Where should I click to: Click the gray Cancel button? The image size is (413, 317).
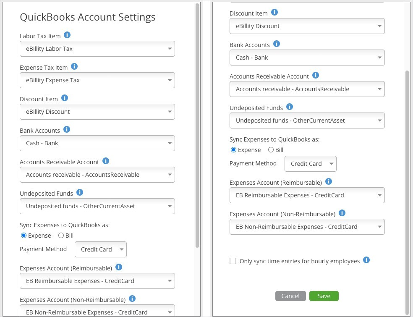(290, 296)
